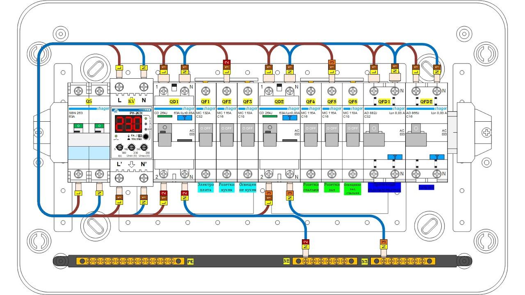Click the green indicator bar on QD1
Image resolution: width=525 pixels, height=295 pixels.
point(164,116)
